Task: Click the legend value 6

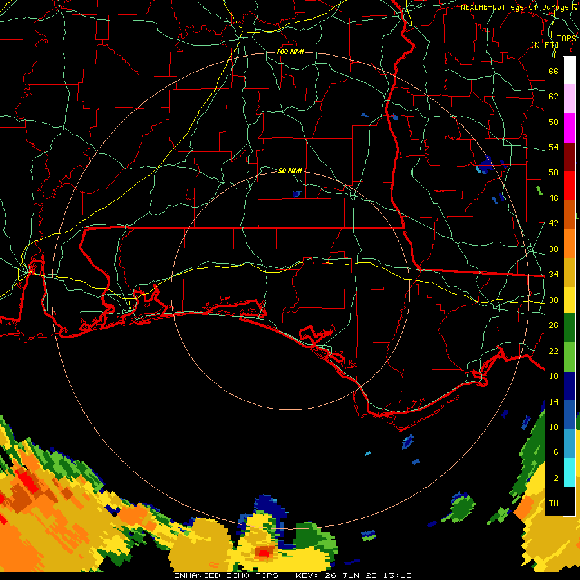Action: [x=556, y=452]
